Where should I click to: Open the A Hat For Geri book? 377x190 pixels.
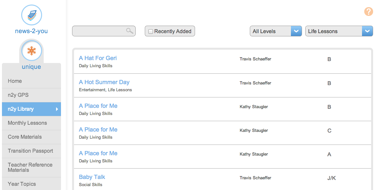point(98,58)
